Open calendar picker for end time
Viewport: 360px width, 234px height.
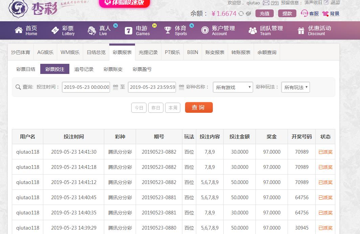[x=181, y=87]
